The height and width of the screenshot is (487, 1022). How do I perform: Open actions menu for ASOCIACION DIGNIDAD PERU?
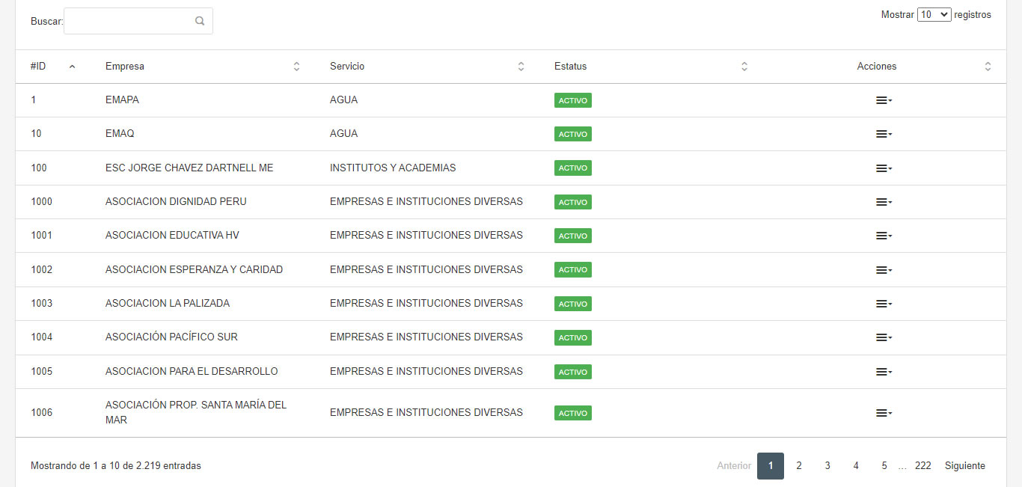[x=884, y=202]
